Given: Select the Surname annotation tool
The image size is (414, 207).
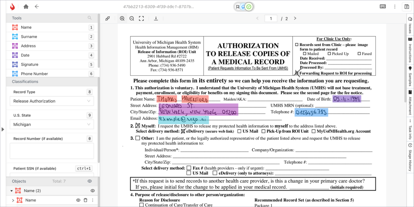Looking at the screenshot, I should [x=53, y=37].
